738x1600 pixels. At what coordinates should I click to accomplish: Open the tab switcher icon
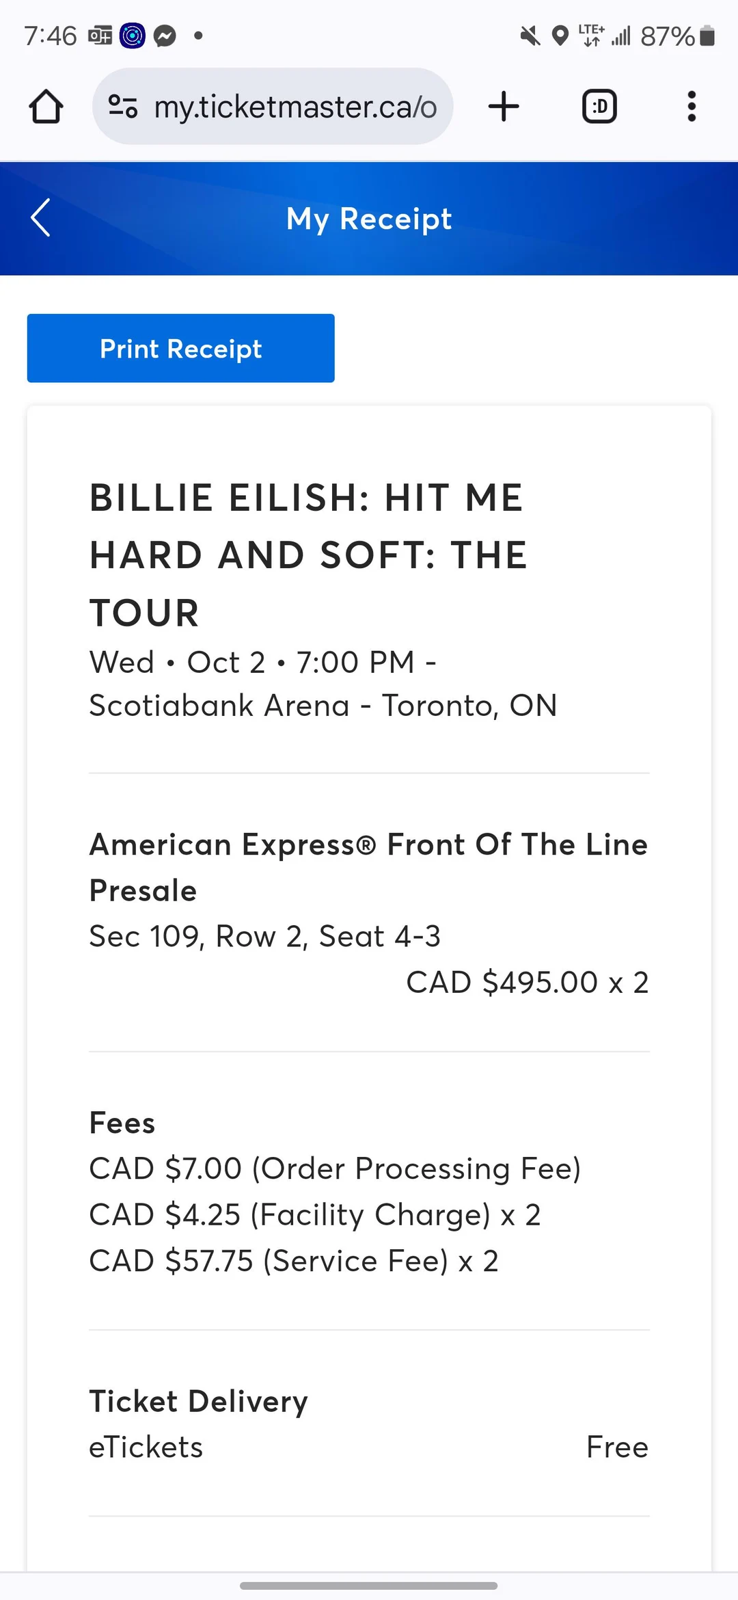[x=599, y=106]
